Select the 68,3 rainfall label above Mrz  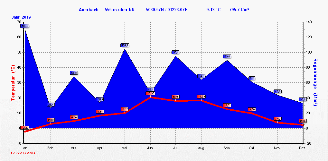point(74,73)
